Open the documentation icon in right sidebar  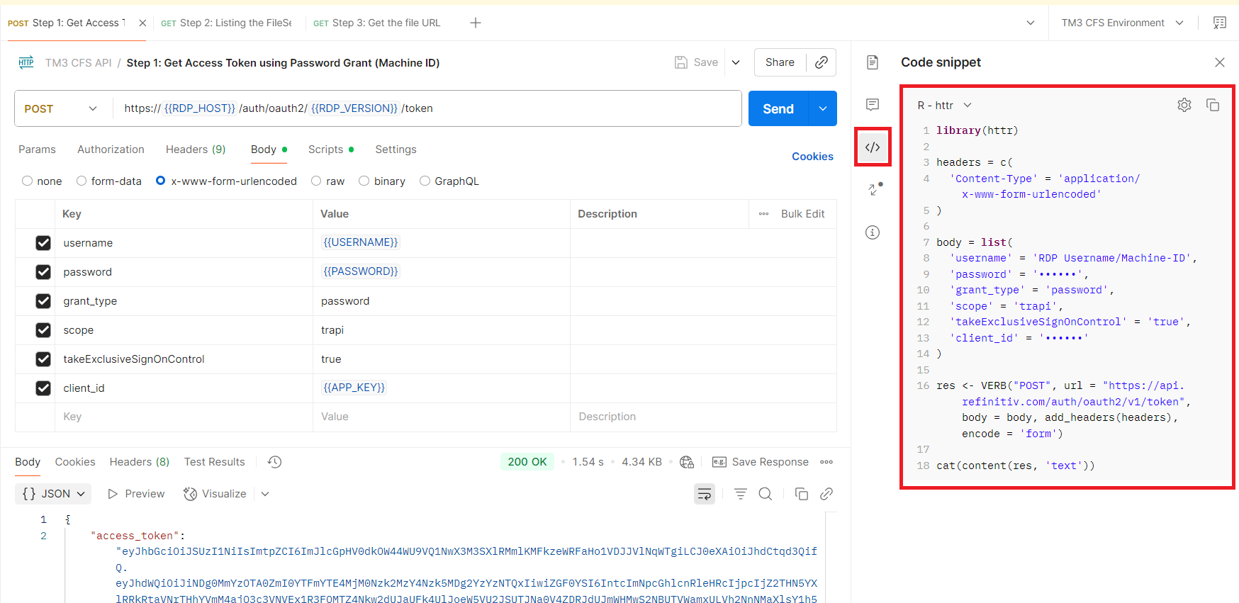pyautogui.click(x=873, y=62)
